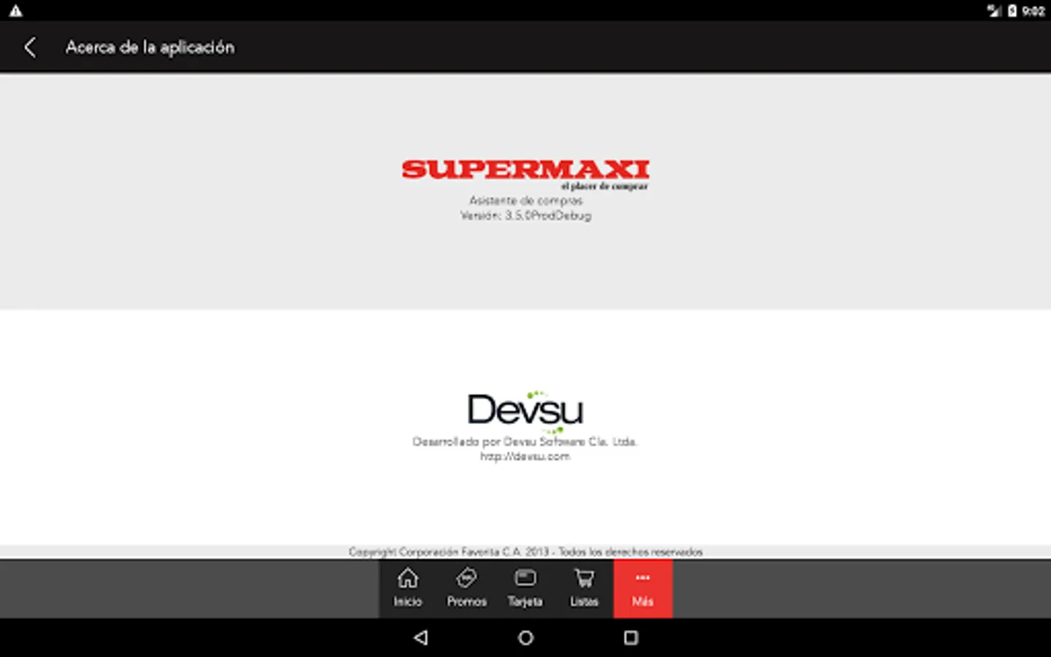Click the Copyright Corporación Favorita notice

[525, 552]
